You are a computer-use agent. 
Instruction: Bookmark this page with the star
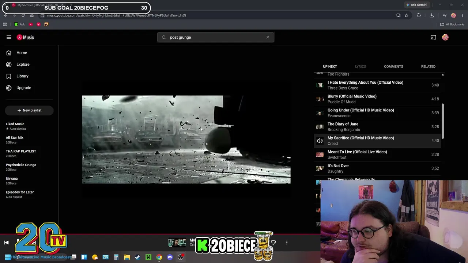[406, 15]
